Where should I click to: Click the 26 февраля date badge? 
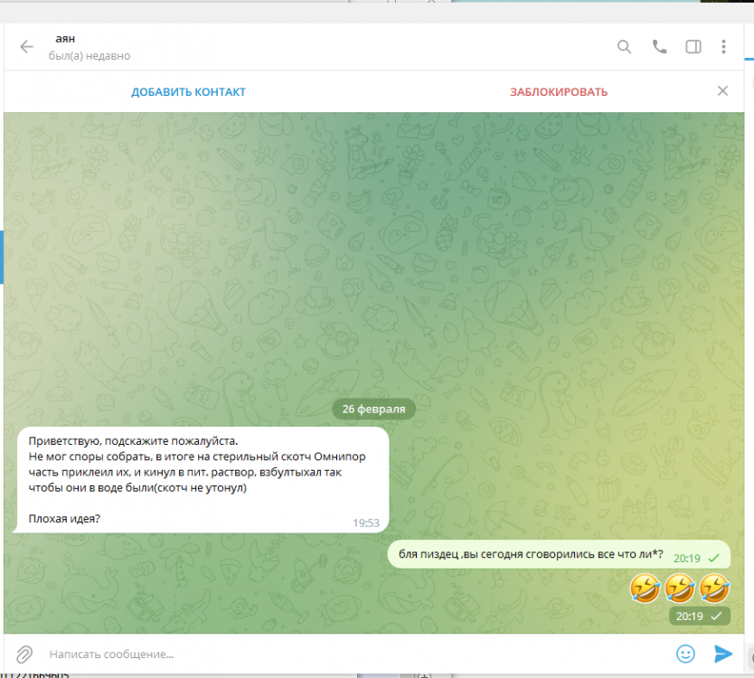(373, 409)
